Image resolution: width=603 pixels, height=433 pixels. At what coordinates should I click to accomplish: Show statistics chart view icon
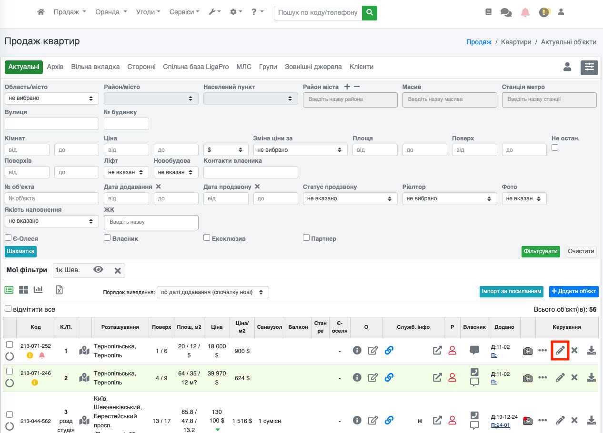(x=38, y=290)
